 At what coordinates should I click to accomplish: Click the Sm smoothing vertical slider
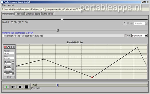coord(13,66)
